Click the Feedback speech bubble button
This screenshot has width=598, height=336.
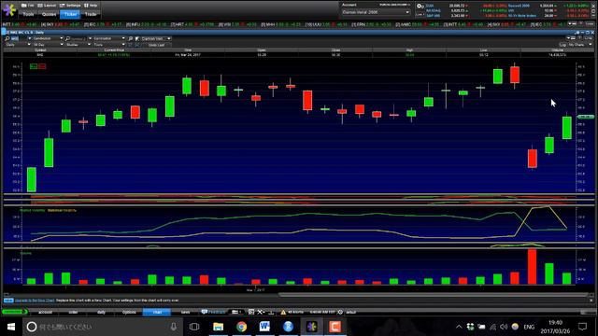click(x=214, y=312)
